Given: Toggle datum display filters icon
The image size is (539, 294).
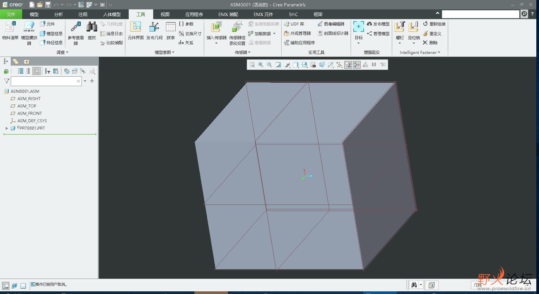Looking at the screenshot, I should [339, 65].
